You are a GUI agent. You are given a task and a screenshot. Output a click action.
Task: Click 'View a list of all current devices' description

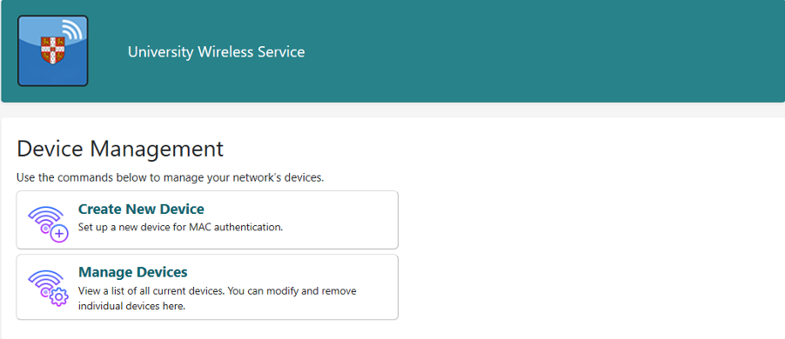[x=151, y=291]
